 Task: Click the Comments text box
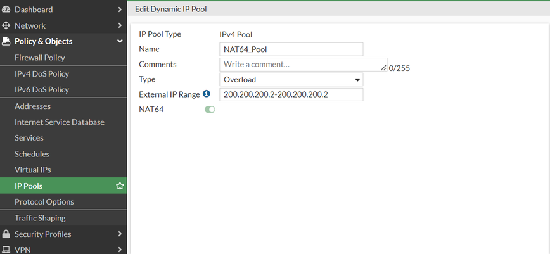pyautogui.click(x=302, y=65)
